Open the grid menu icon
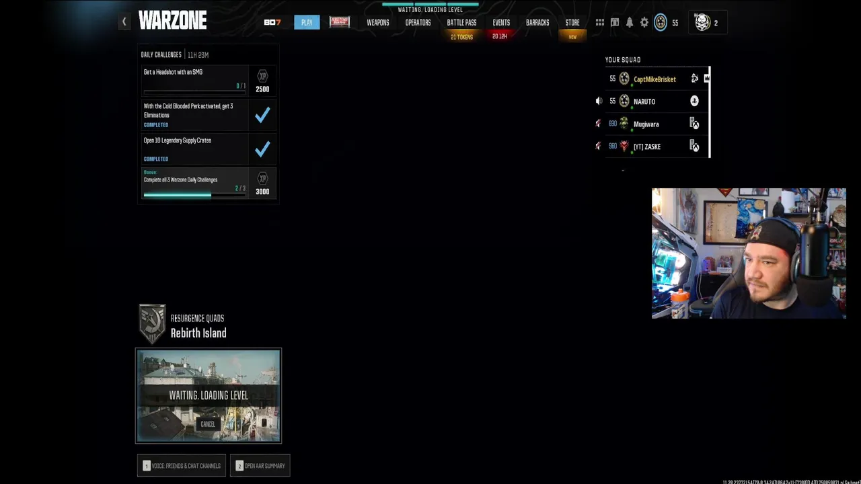The width and height of the screenshot is (861, 484). (600, 22)
